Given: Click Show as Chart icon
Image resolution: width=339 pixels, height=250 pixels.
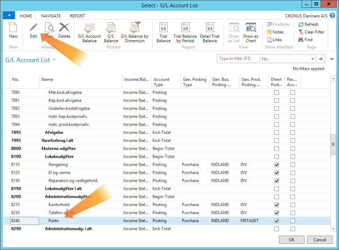Looking at the screenshot, I should pyautogui.click(x=251, y=28).
